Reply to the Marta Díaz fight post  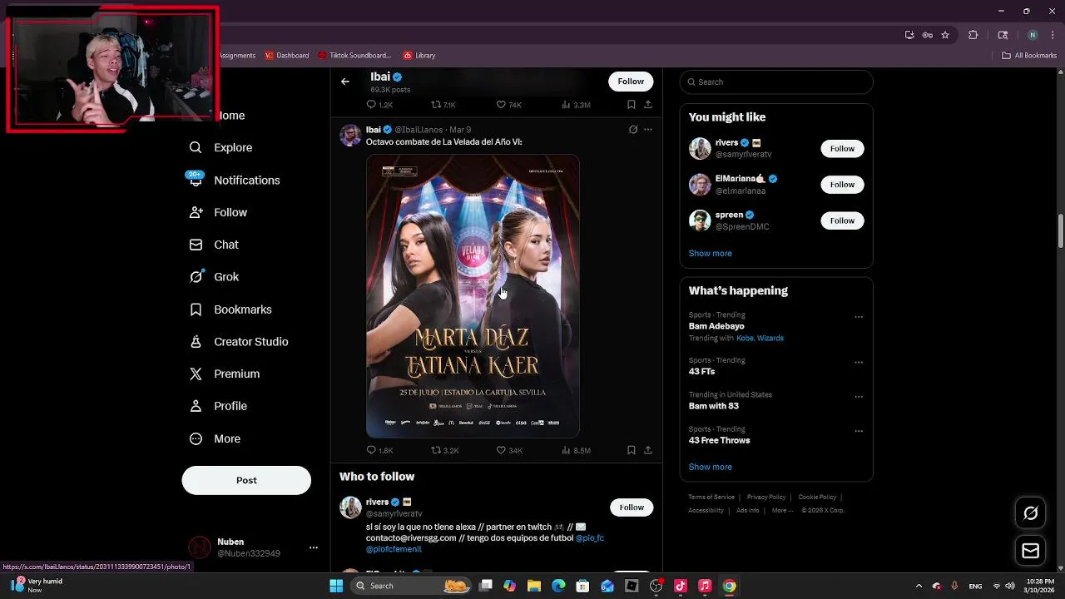pos(379,450)
